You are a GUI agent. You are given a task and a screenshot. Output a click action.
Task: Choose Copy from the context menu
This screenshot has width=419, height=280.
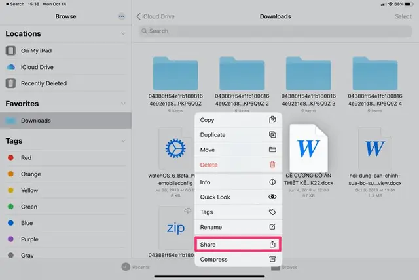[238, 119]
